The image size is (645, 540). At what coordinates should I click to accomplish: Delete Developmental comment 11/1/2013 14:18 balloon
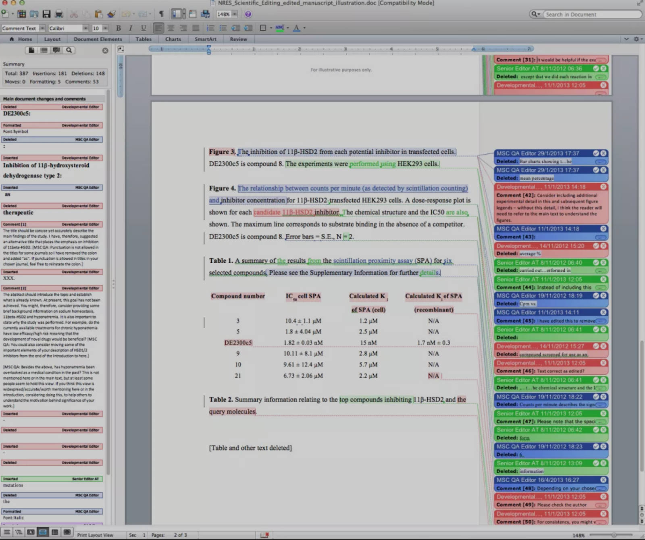pyautogui.click(x=603, y=187)
